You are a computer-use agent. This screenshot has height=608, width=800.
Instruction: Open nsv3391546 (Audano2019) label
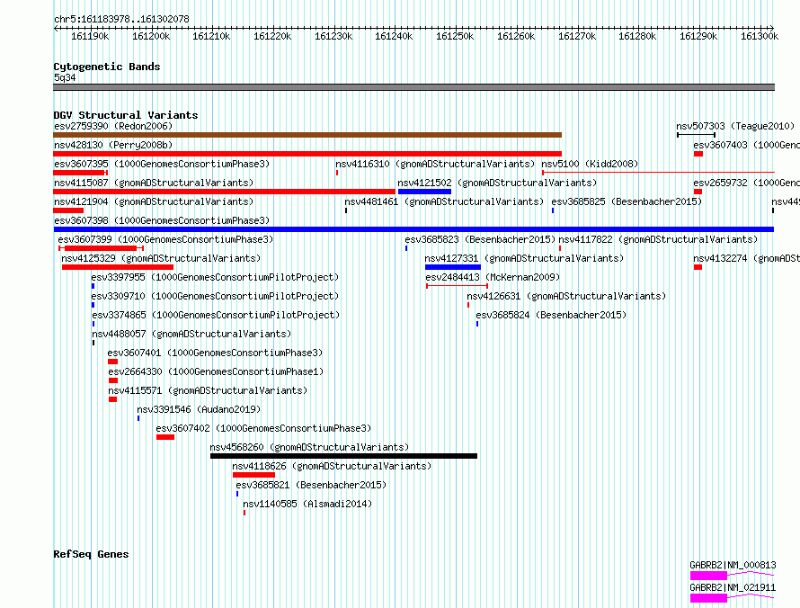click(199, 409)
